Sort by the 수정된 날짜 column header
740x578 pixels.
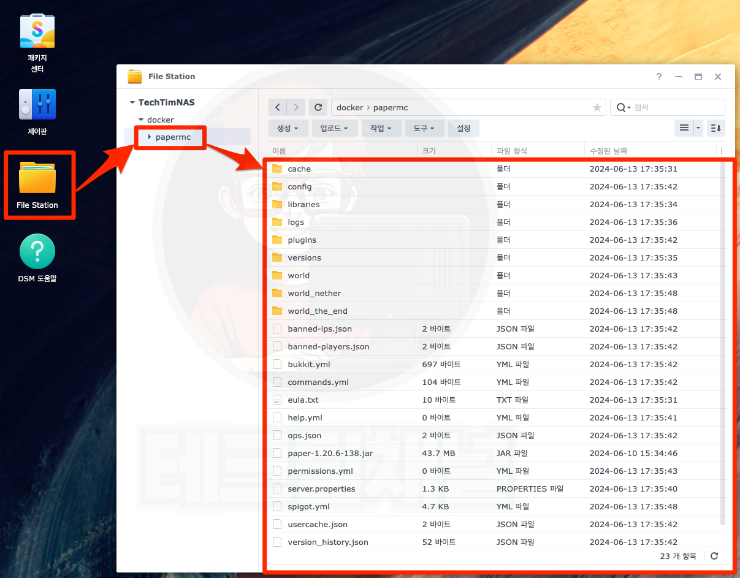[x=650, y=151]
